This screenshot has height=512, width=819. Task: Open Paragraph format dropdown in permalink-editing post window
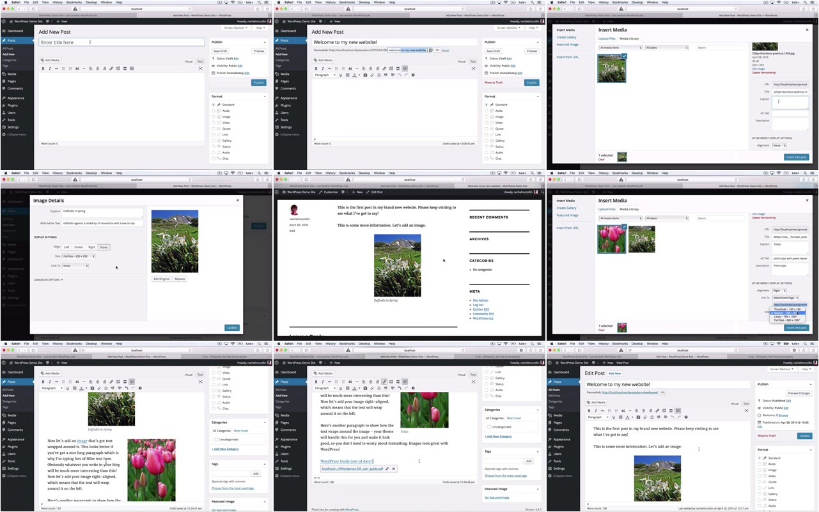pyautogui.click(x=325, y=75)
